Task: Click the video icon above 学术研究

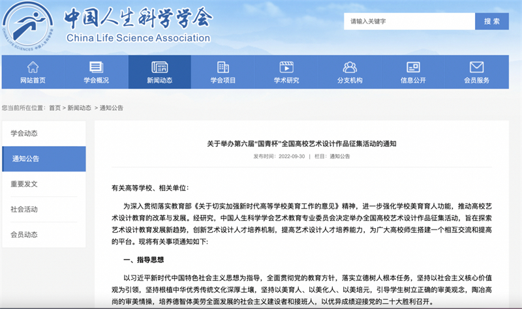Action: pos(286,66)
